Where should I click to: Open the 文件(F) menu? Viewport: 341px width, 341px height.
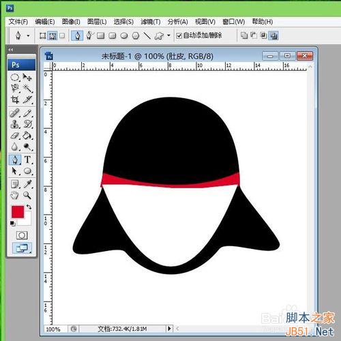[x=18, y=22]
